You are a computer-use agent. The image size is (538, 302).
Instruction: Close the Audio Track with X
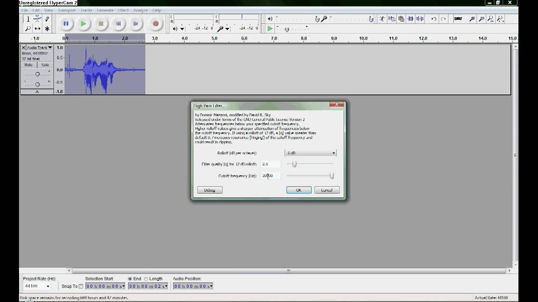24,48
